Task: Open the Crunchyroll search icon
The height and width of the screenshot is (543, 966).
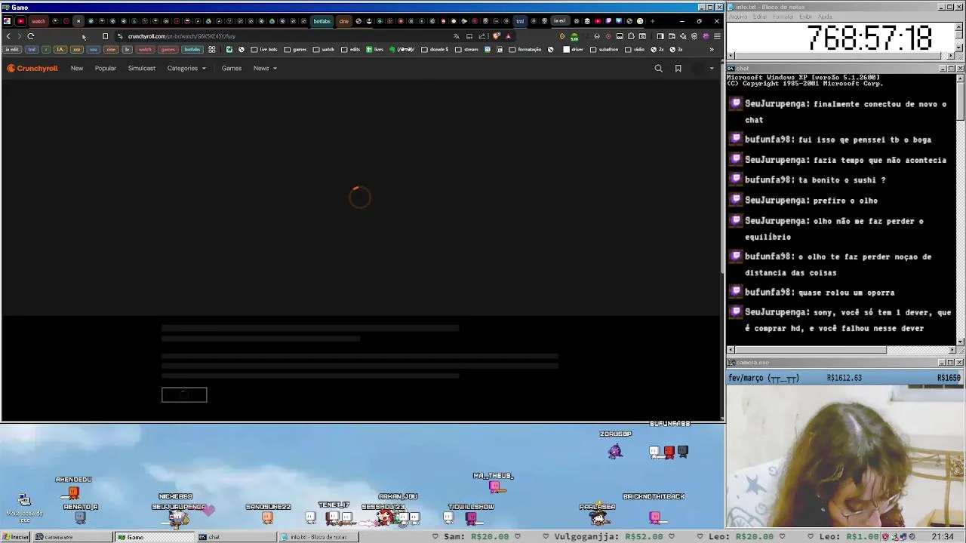Action: (658, 69)
